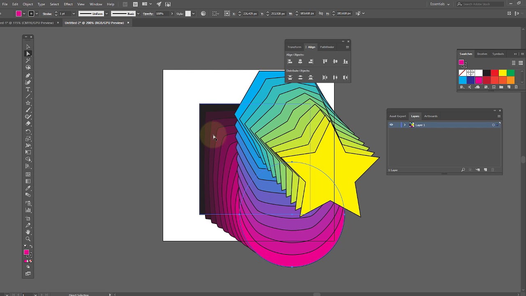Open the arrange documents dropdown
This screenshot has width=526, height=296.
coord(146,4)
